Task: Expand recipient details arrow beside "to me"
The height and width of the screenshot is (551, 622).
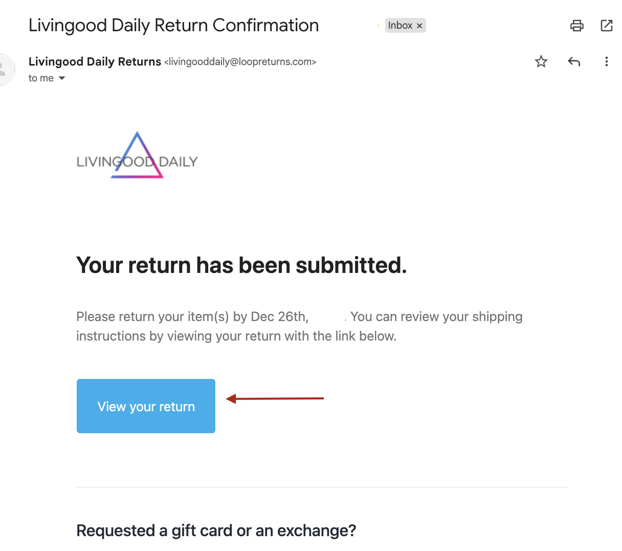Action: (x=62, y=78)
